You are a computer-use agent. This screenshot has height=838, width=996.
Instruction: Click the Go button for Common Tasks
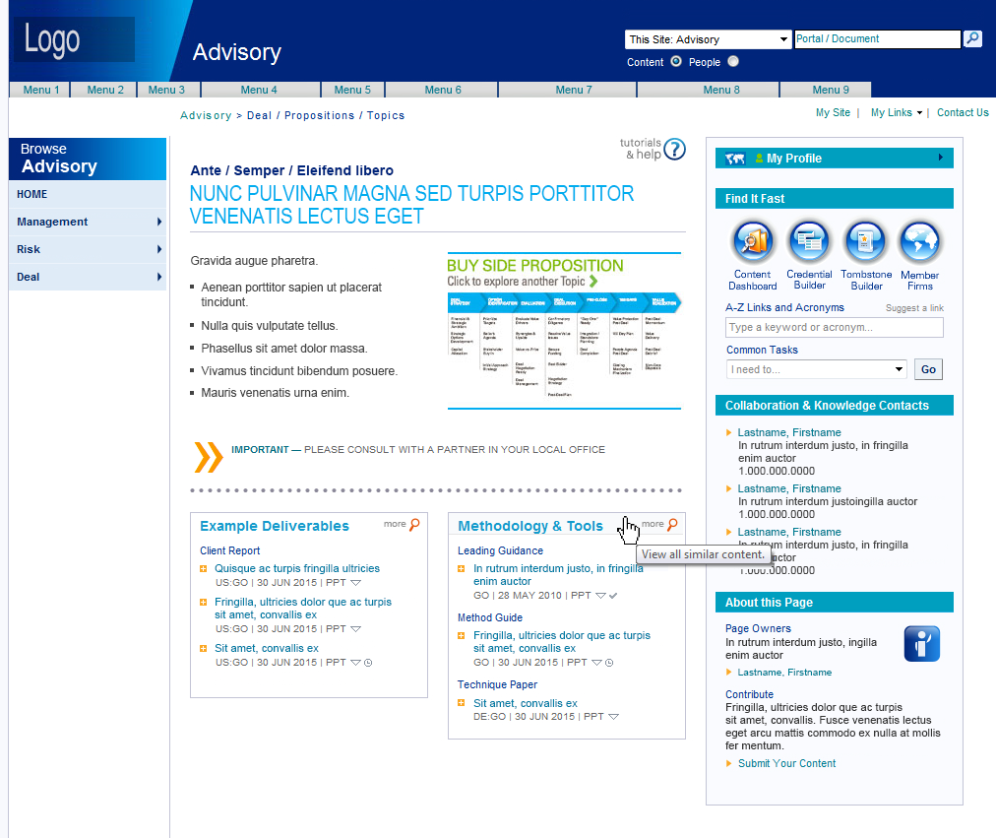click(928, 369)
